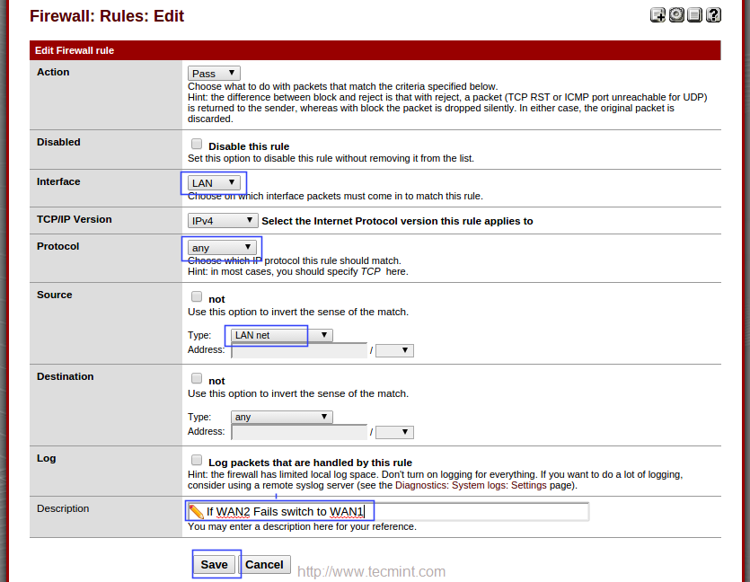The width and height of the screenshot is (750, 582).
Task: Check the Source 'not' checkbox
Action: 197,296
